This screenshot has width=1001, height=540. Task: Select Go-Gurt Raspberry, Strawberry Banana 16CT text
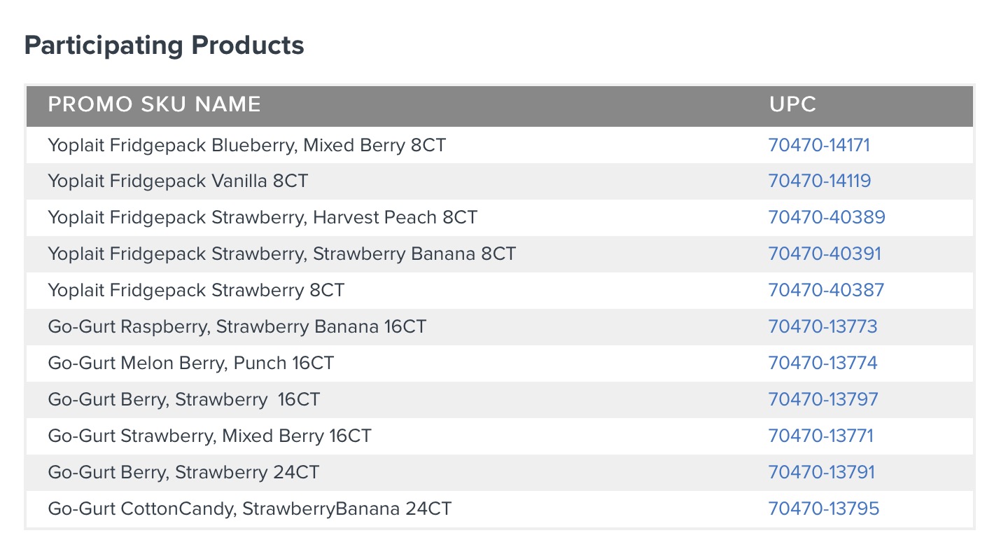click(x=237, y=327)
